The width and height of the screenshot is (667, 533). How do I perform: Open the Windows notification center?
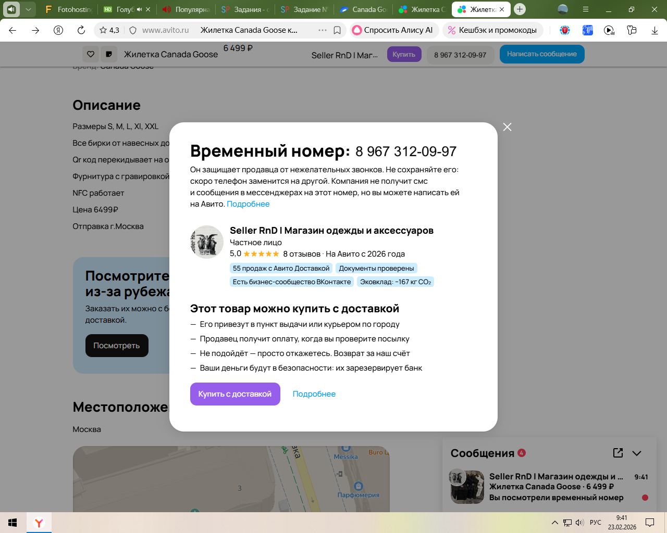click(x=650, y=523)
